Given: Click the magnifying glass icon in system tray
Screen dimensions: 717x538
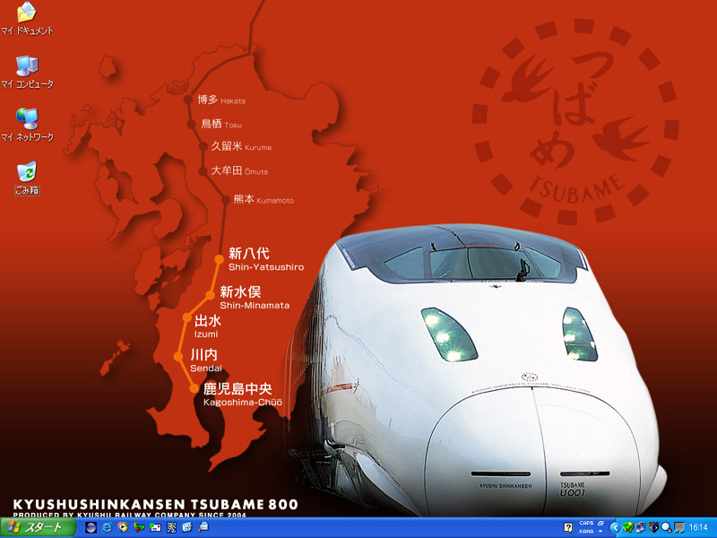Looking at the screenshot, I should click(666, 527).
